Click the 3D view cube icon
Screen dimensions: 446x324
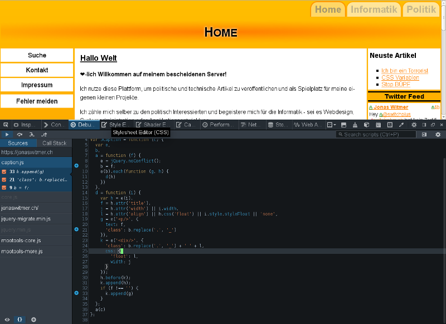point(366,124)
